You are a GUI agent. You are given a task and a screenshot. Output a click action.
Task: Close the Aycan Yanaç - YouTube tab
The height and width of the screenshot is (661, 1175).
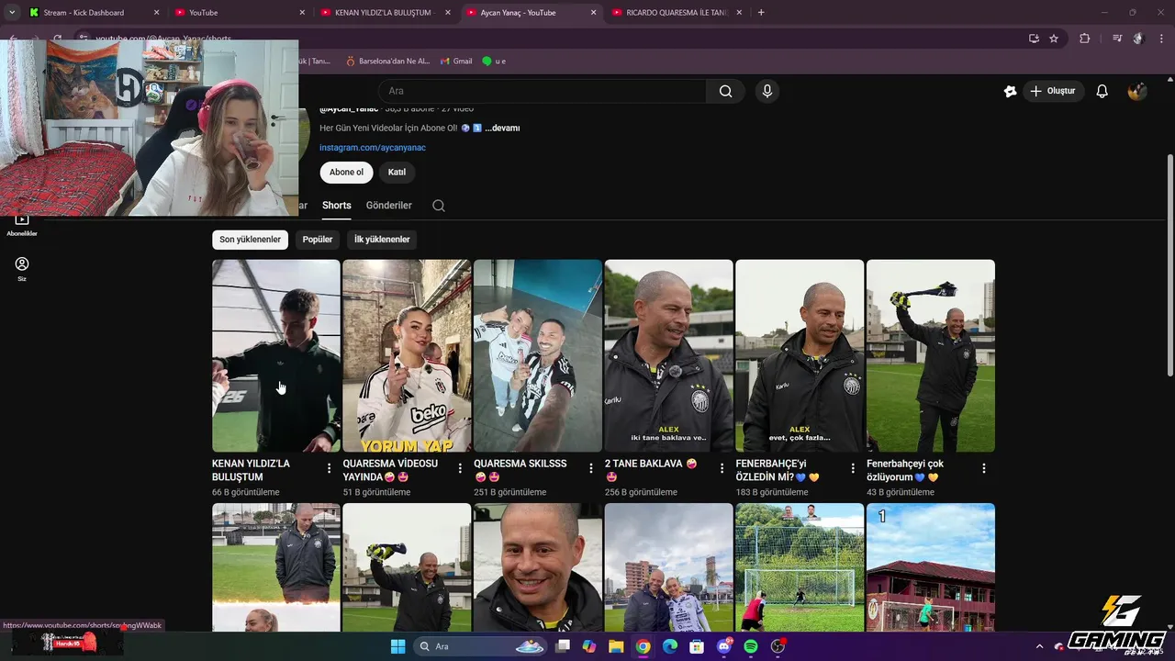(x=593, y=13)
